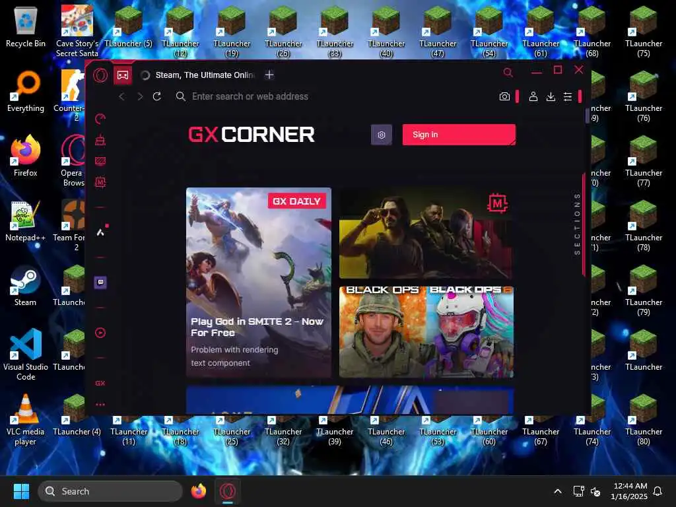Select Cave Story's Secret Santa shortcut

tap(77, 32)
